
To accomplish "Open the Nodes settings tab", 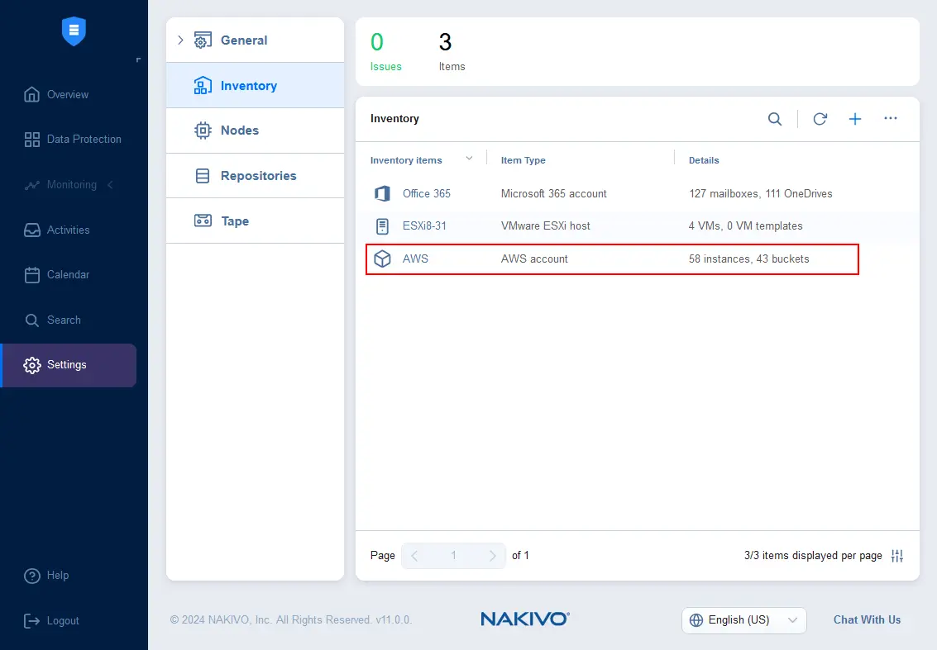I will (256, 130).
